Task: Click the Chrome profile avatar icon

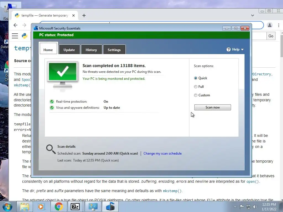Action: 270,25
